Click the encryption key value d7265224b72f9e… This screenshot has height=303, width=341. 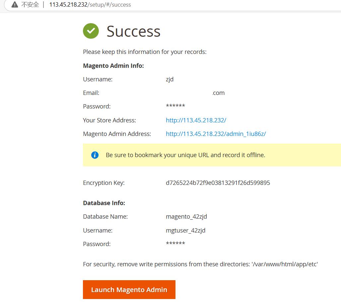(218, 183)
